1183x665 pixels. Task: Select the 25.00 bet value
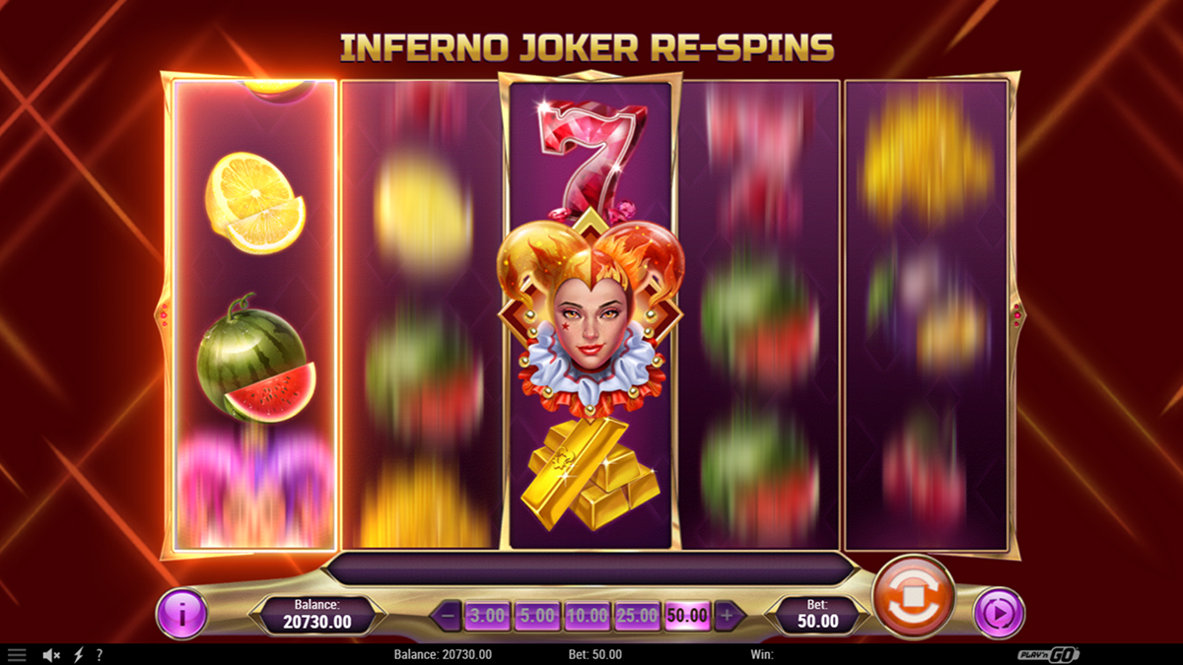pyautogui.click(x=637, y=616)
